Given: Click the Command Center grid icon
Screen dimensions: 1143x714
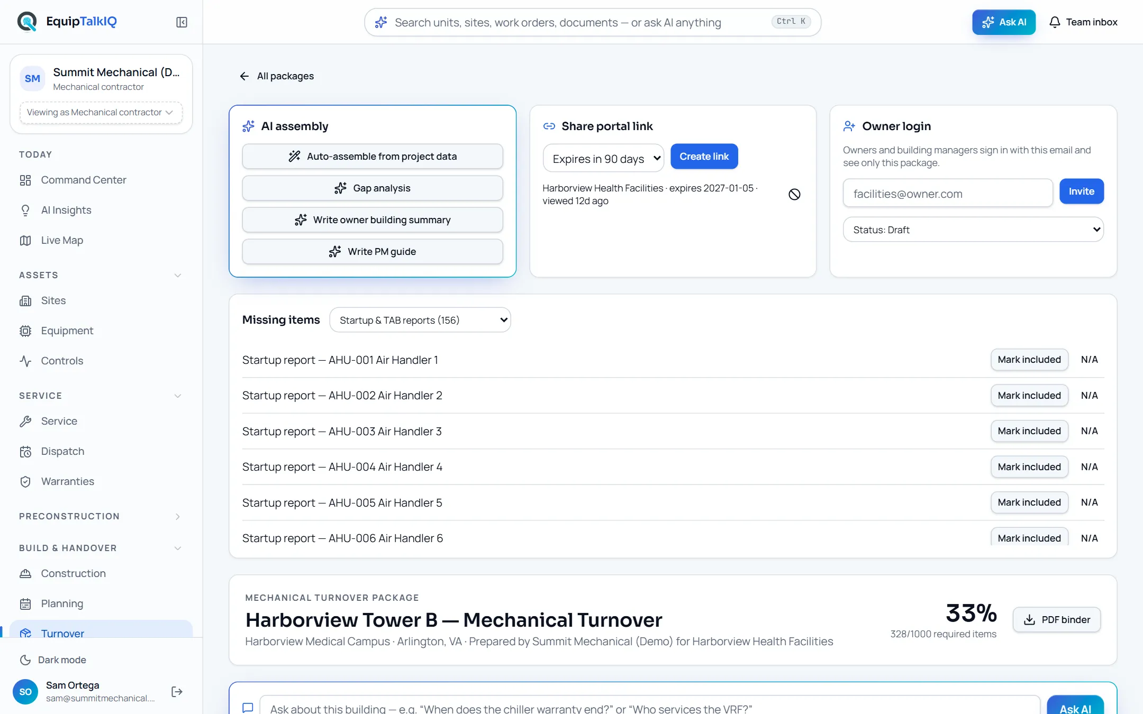Looking at the screenshot, I should tap(25, 180).
